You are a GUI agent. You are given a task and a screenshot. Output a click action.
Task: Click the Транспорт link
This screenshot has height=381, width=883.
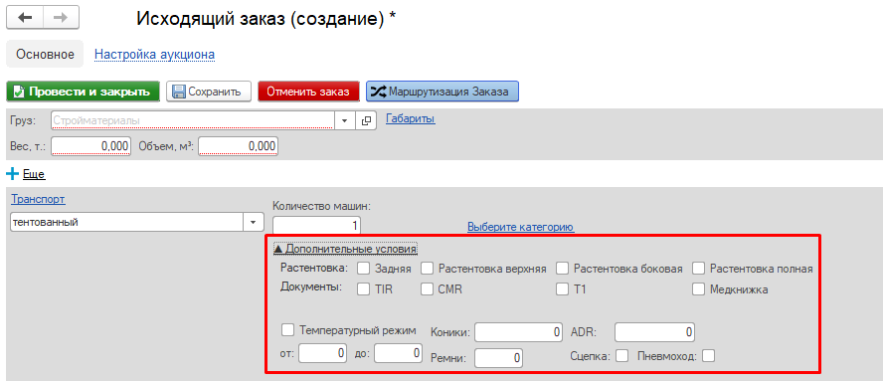tap(38, 199)
